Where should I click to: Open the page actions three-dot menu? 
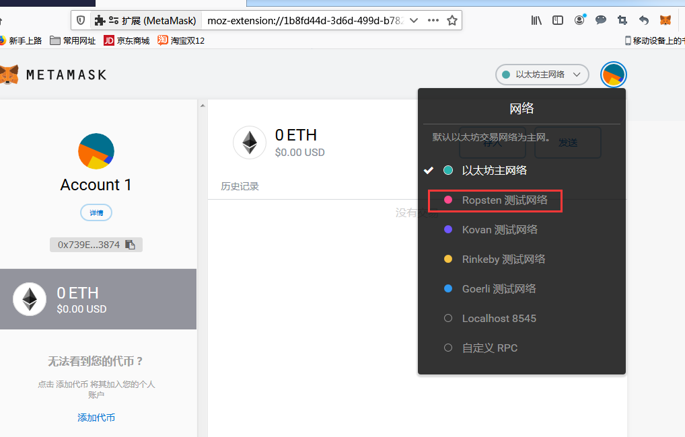coord(433,21)
